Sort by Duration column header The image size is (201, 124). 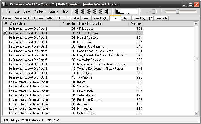[x=136, y=24]
